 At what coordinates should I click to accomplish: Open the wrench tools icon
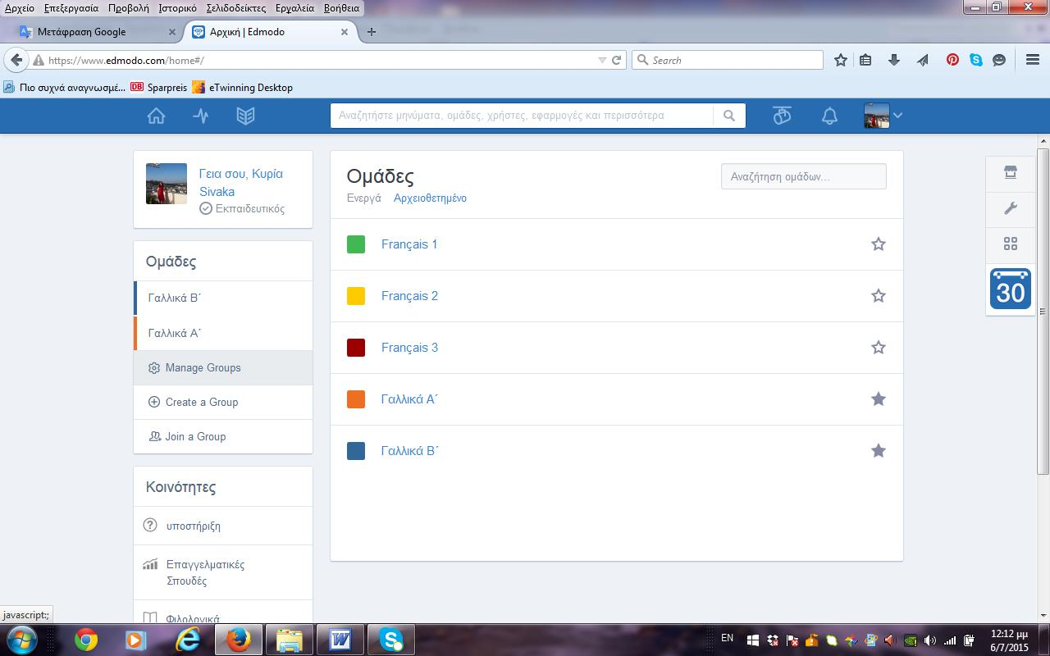(x=1011, y=208)
